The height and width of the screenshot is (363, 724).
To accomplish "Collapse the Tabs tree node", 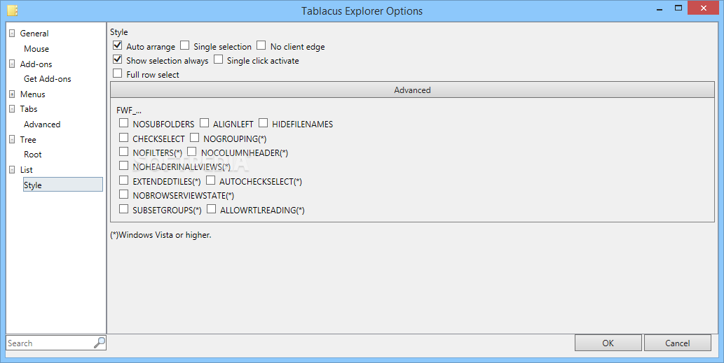I will pyautogui.click(x=12, y=109).
